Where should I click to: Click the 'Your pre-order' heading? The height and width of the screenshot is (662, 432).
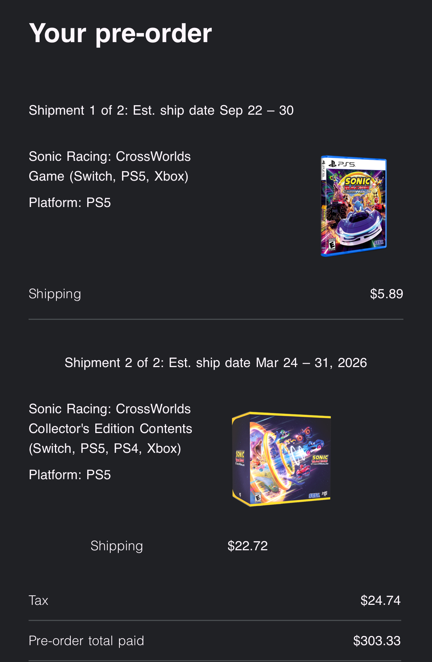coord(121,33)
